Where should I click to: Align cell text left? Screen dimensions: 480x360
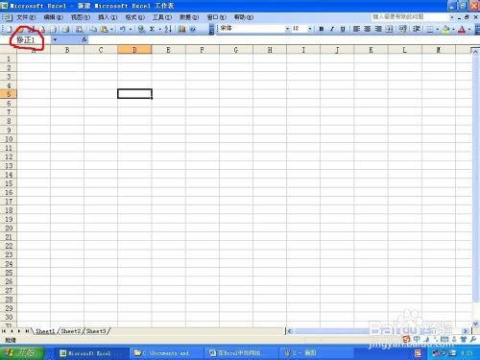coord(356,29)
